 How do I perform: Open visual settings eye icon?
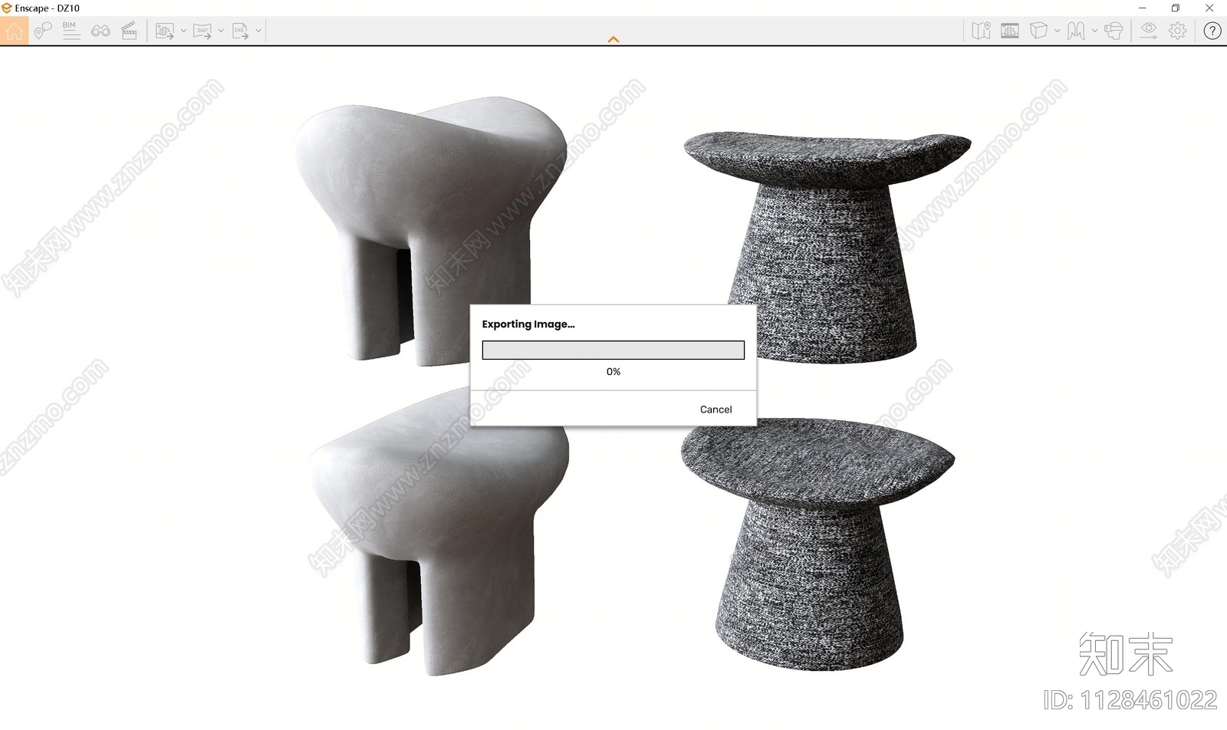click(x=1148, y=31)
